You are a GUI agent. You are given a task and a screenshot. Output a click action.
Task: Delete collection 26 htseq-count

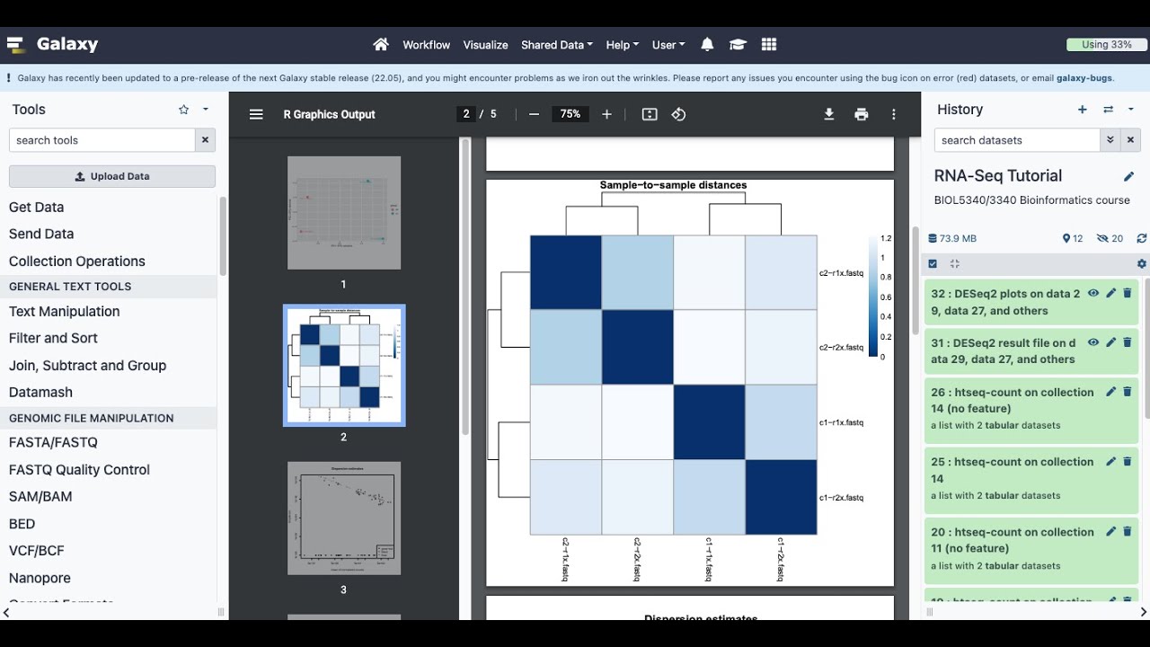click(x=1128, y=392)
